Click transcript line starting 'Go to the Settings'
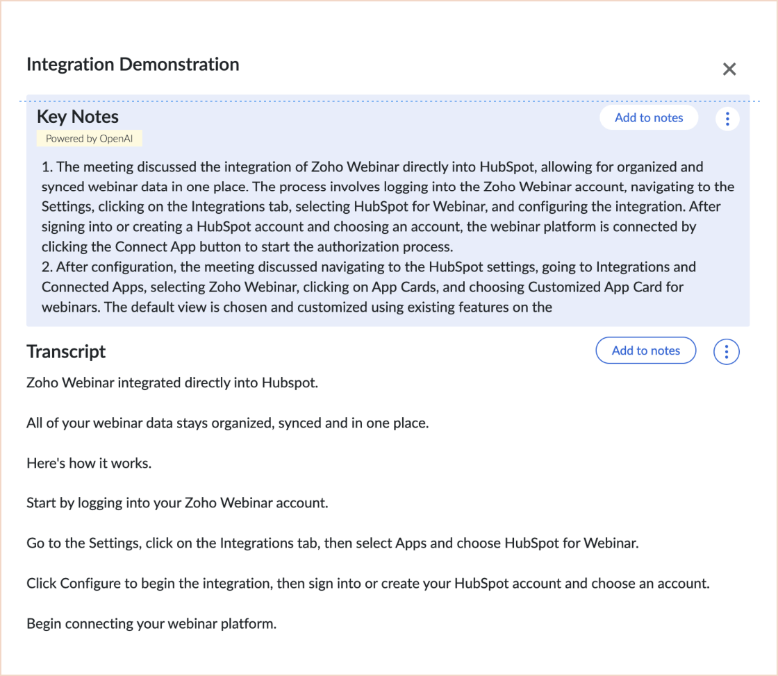This screenshot has height=676, width=778. pos(332,543)
